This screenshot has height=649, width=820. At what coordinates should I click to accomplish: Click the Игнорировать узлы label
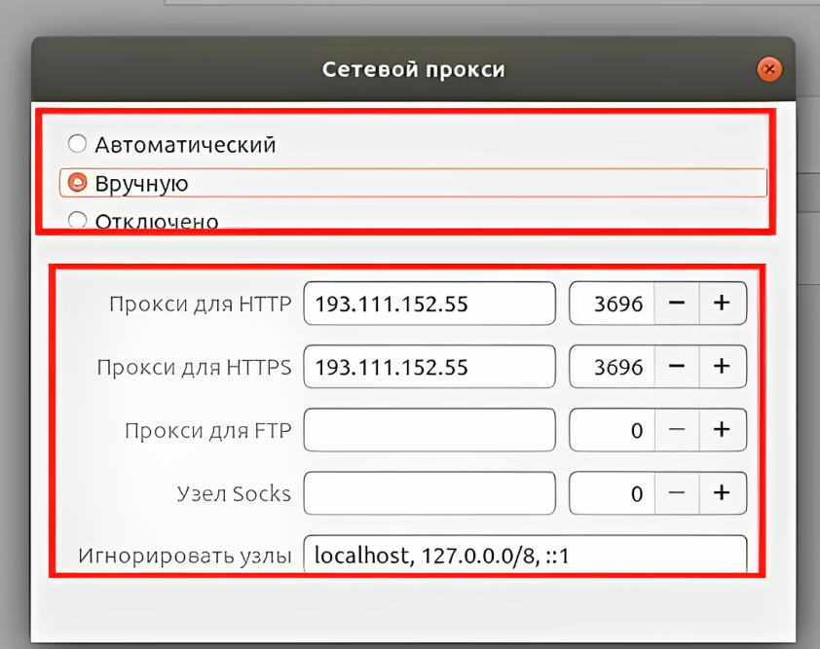(185, 556)
